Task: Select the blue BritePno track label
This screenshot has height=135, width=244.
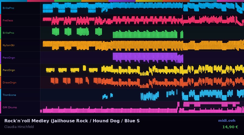Action: [8, 8]
